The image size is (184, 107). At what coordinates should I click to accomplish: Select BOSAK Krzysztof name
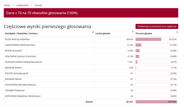(x=13, y=51)
